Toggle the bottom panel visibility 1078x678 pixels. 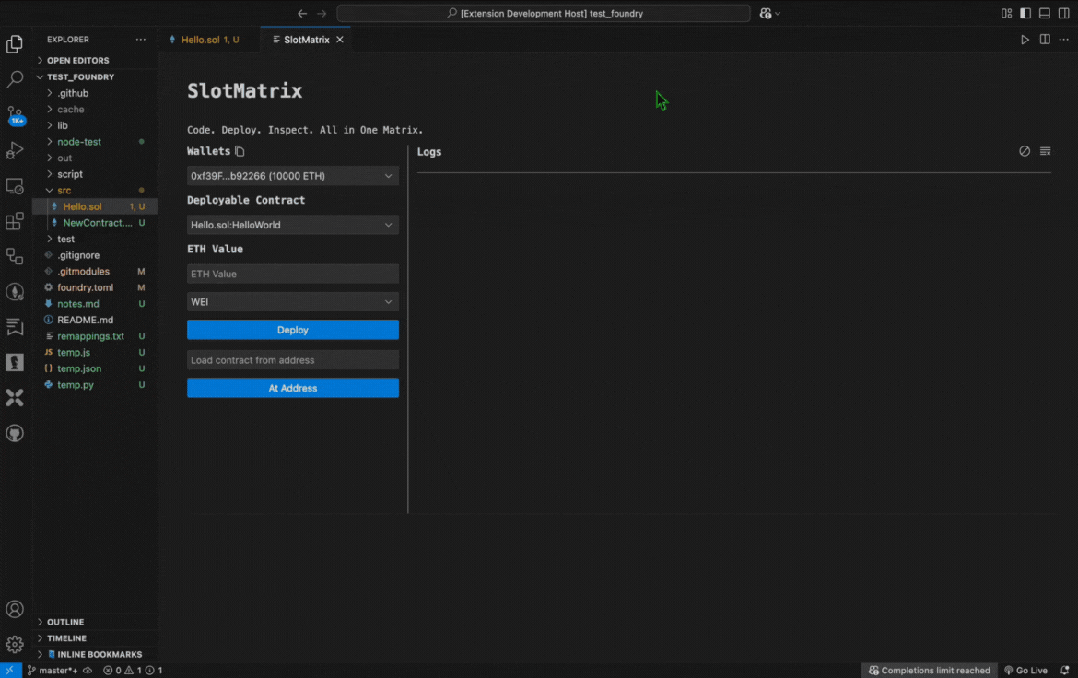(x=1044, y=13)
